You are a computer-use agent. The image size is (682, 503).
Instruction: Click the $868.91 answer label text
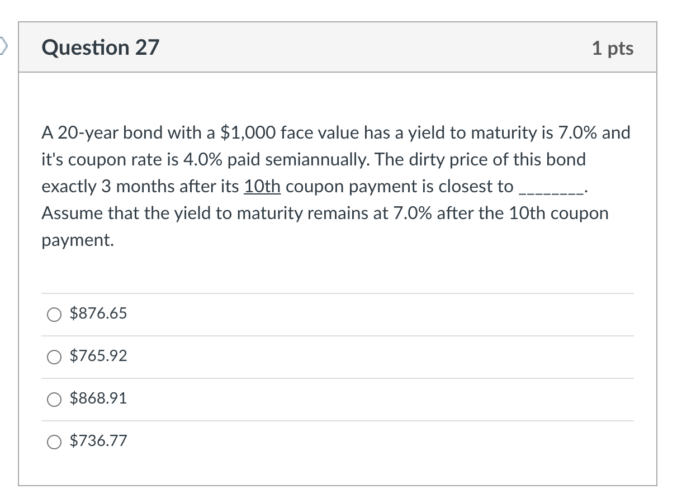coord(98,398)
